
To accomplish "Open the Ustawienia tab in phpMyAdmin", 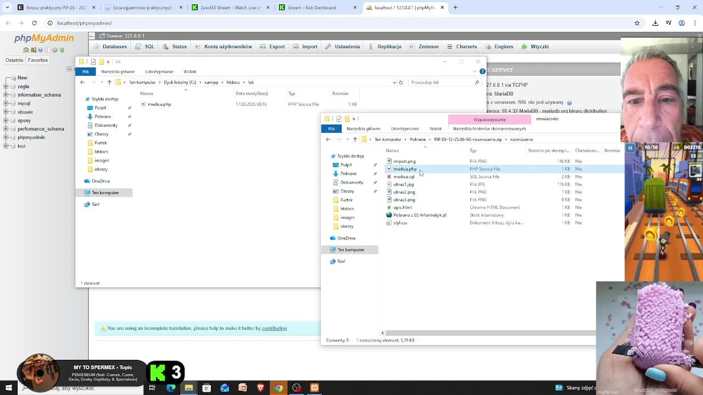I will [343, 47].
